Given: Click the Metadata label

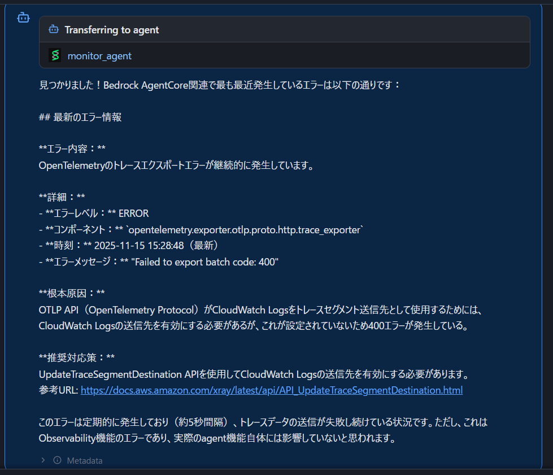Looking at the screenshot, I should click(85, 460).
